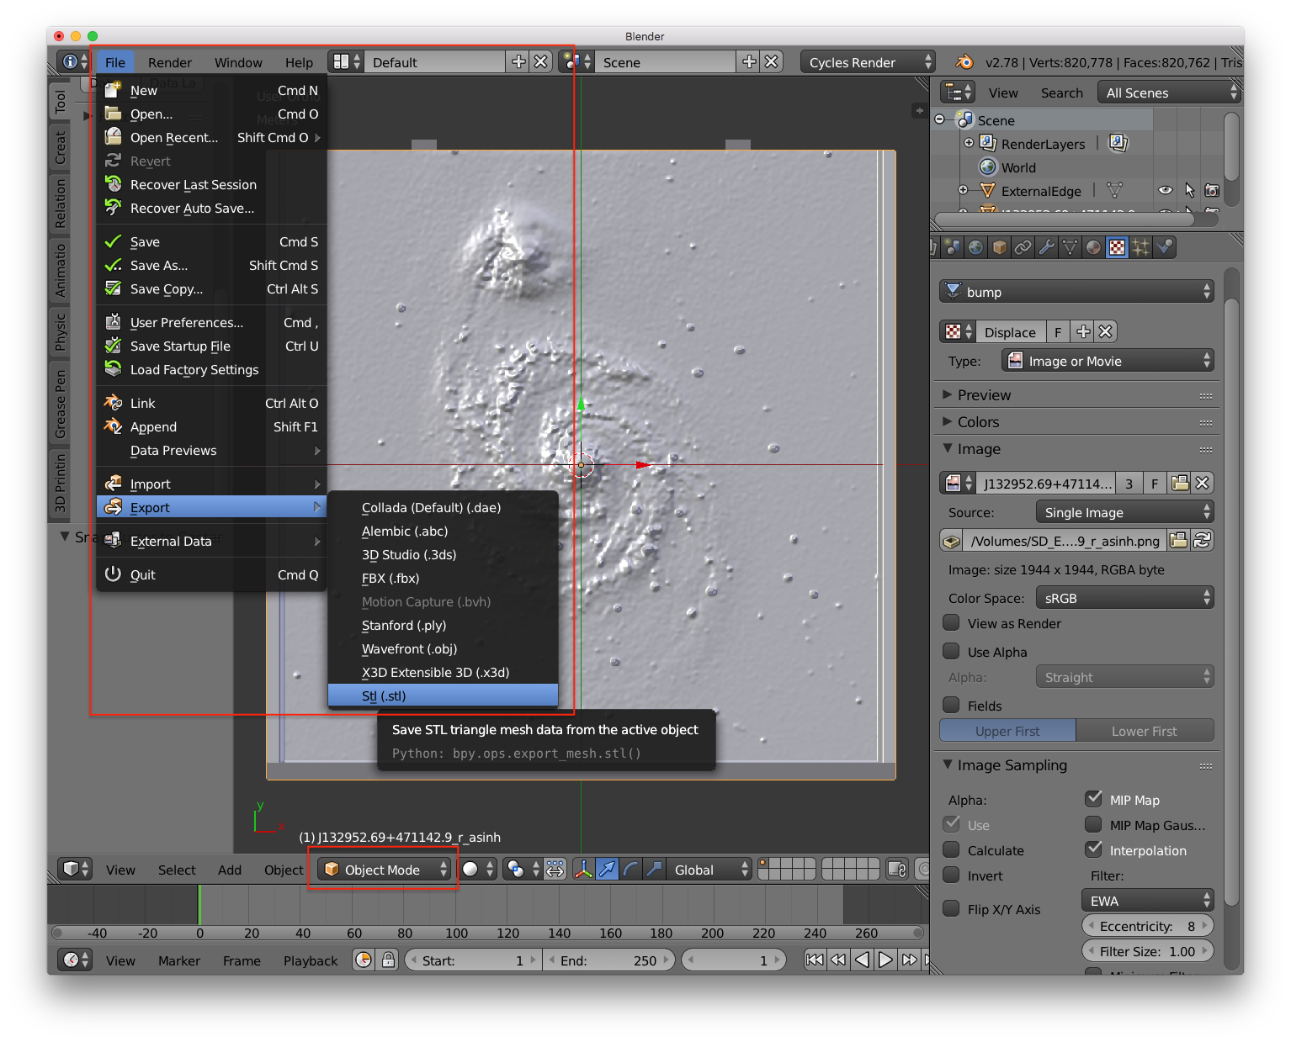The width and height of the screenshot is (1291, 1042).
Task: Select the translate manipulator arrow icon
Action: pos(607,869)
